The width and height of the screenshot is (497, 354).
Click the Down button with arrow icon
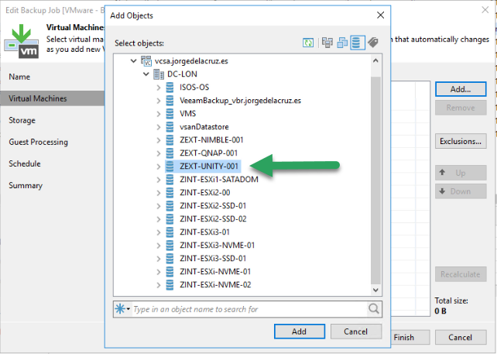pos(461,191)
